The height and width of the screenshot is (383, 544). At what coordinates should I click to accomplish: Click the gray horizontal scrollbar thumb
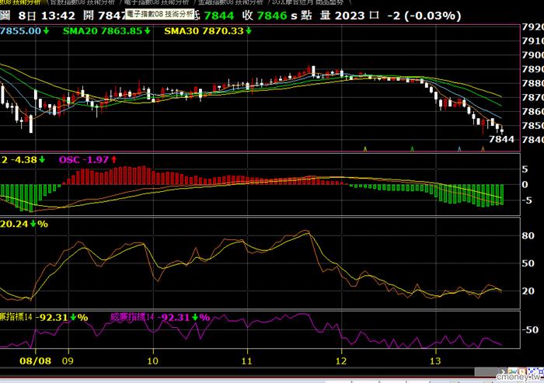(x=487, y=372)
